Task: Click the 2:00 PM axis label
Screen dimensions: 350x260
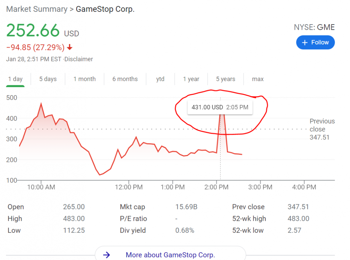Action: pos(216,187)
